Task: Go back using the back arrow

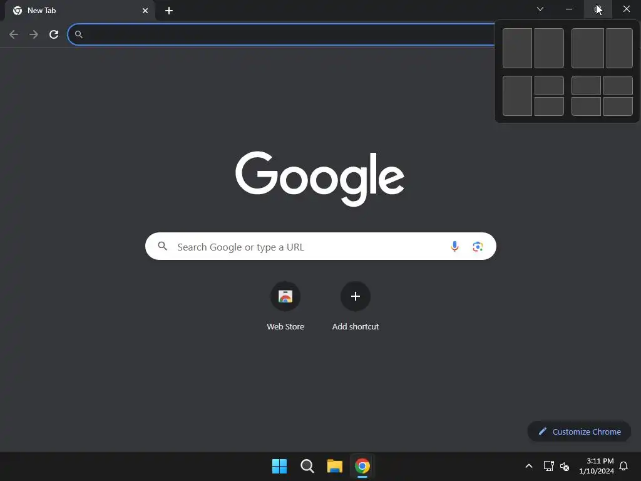Action: tap(14, 34)
